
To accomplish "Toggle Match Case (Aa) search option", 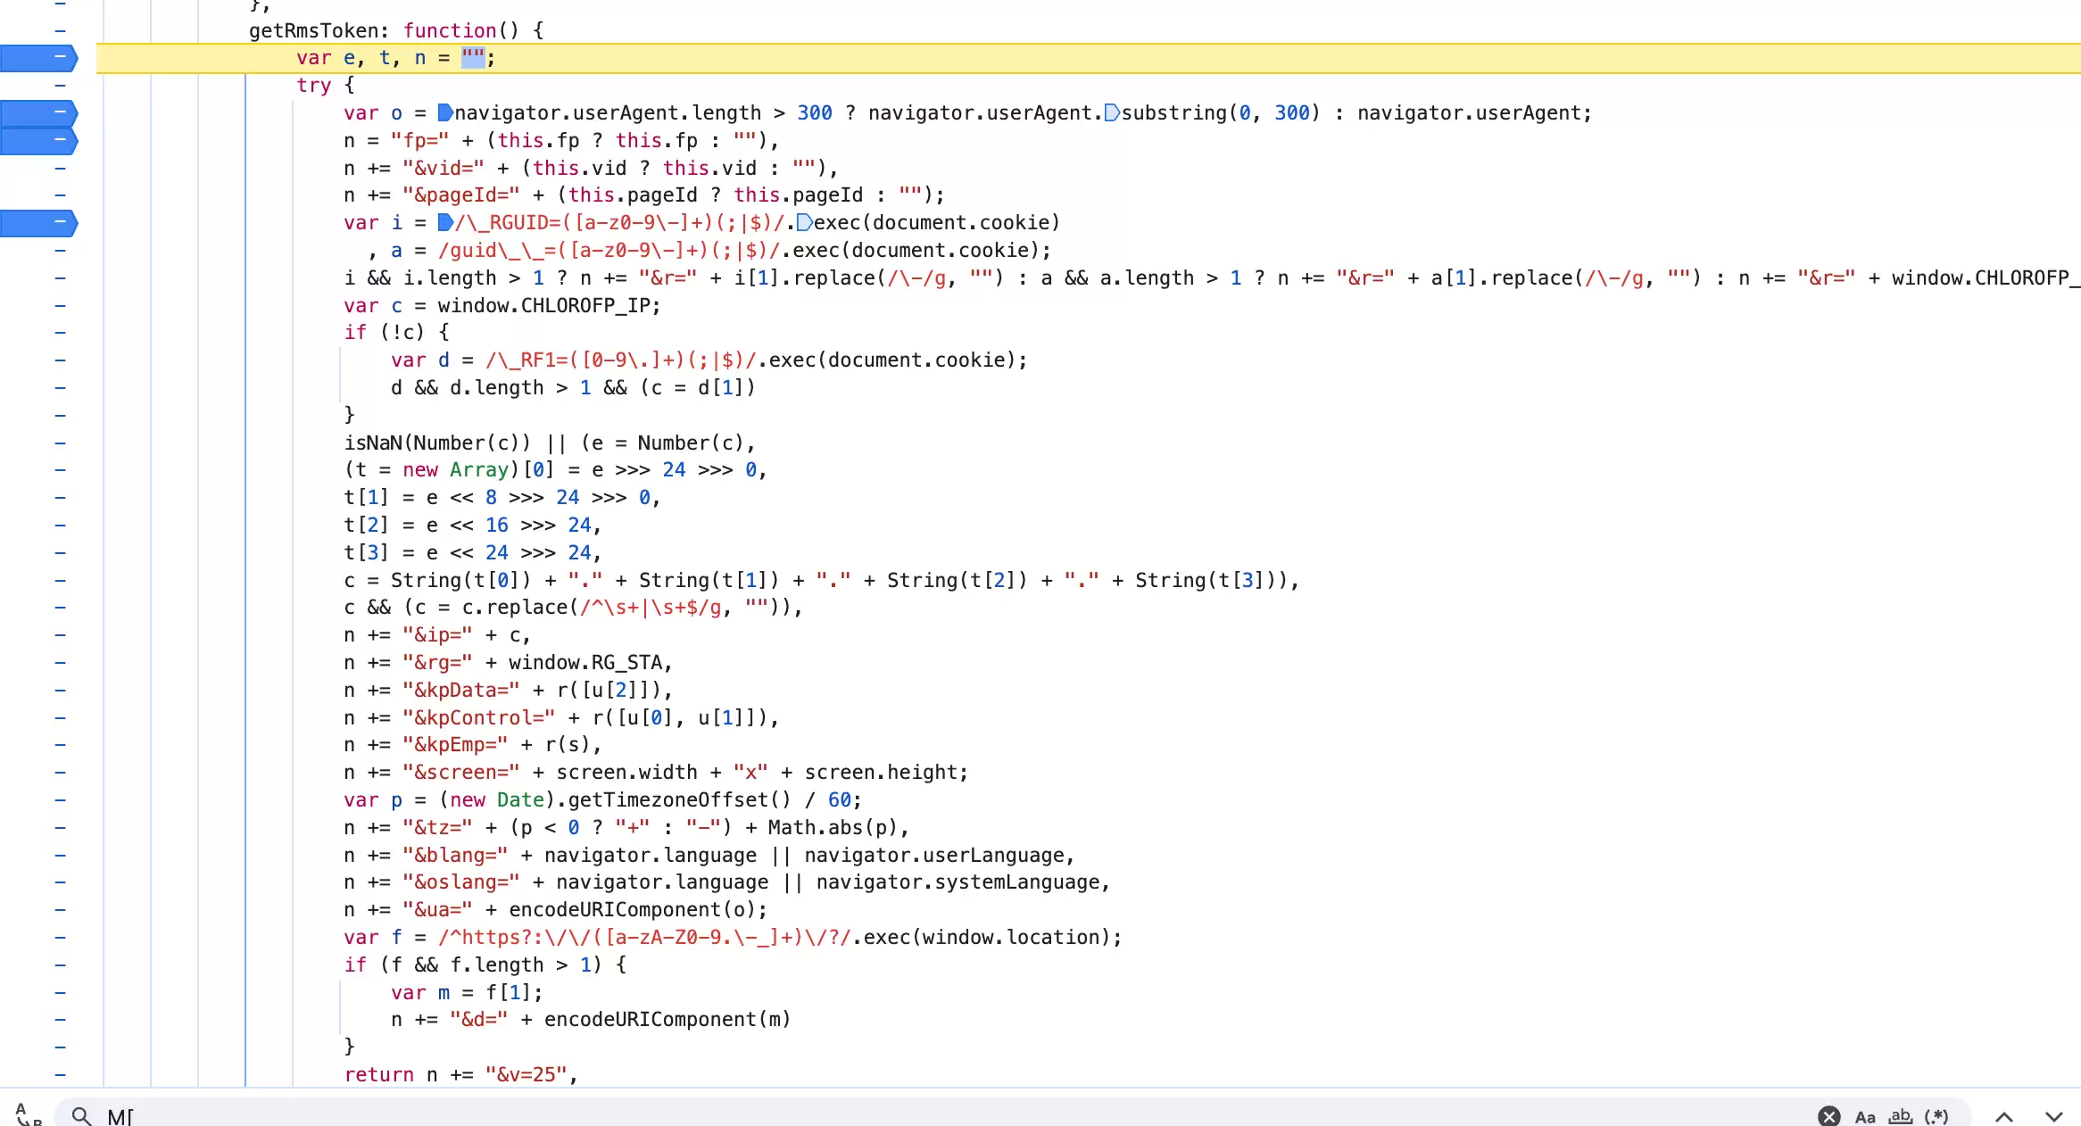I will click(1865, 1116).
